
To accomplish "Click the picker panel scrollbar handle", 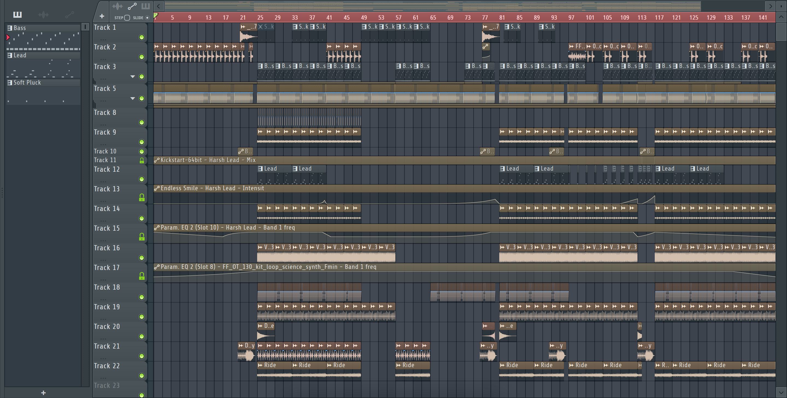I will click(x=85, y=27).
